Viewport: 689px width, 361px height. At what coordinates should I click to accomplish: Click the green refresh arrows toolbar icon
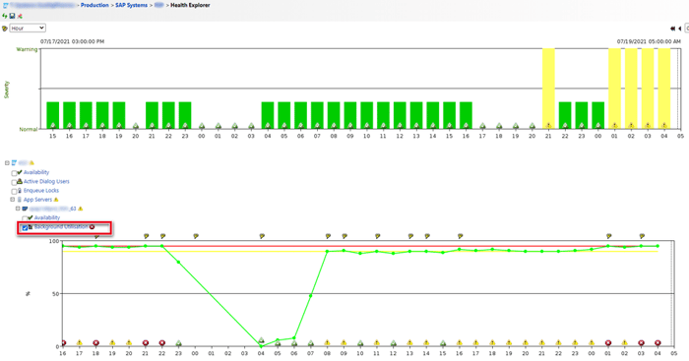4,16
